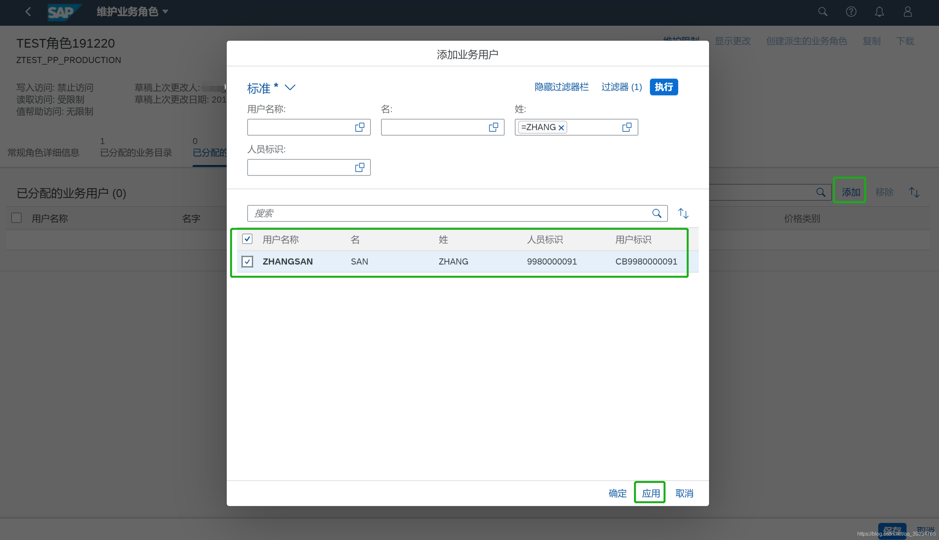
Task: Open 过滤器 (1) filter settings
Action: (x=621, y=87)
